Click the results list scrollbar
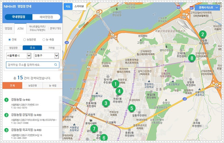This screenshot has height=143, width=224. tap(61, 118)
